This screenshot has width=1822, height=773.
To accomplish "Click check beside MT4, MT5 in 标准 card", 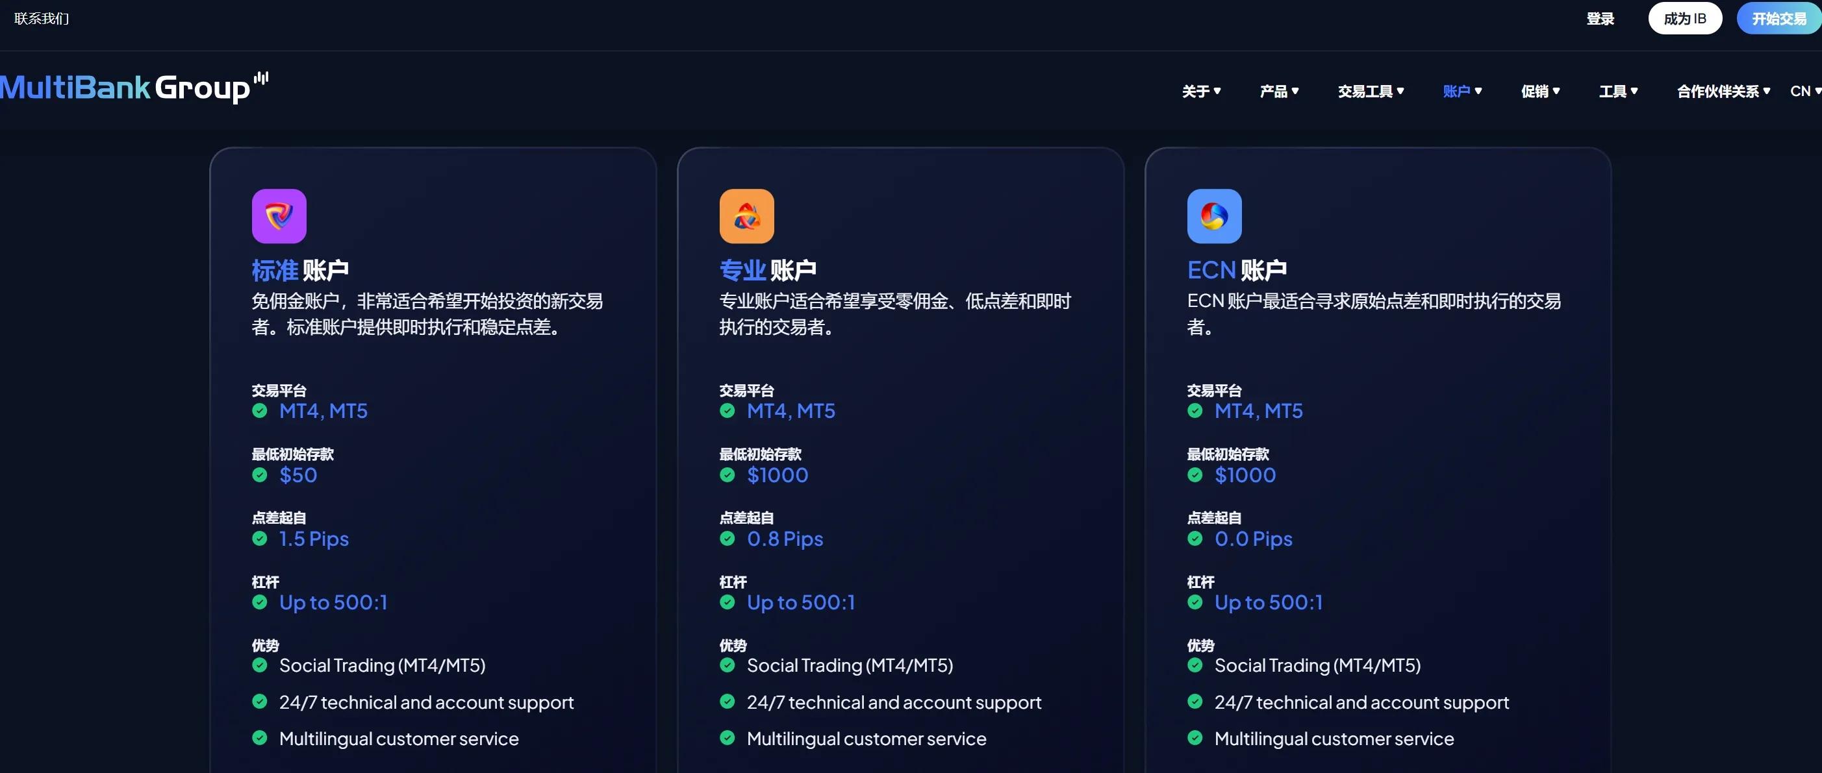I will [260, 411].
